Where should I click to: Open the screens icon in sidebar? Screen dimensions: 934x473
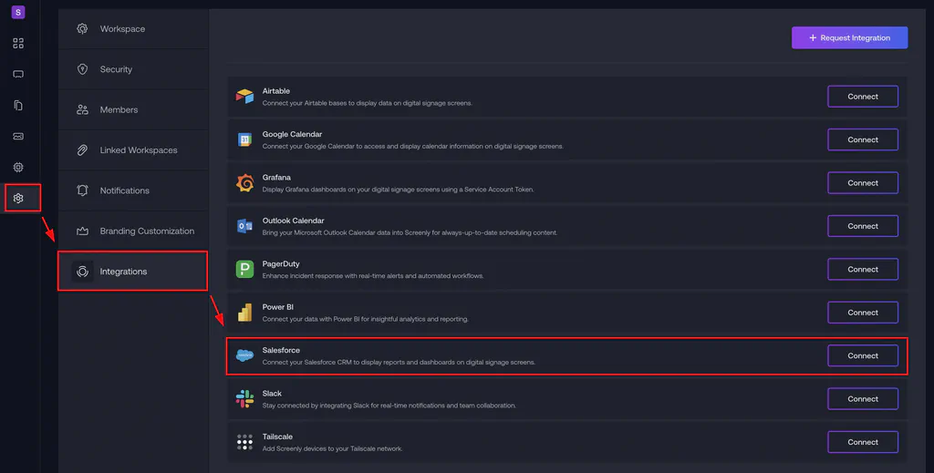coord(18,75)
